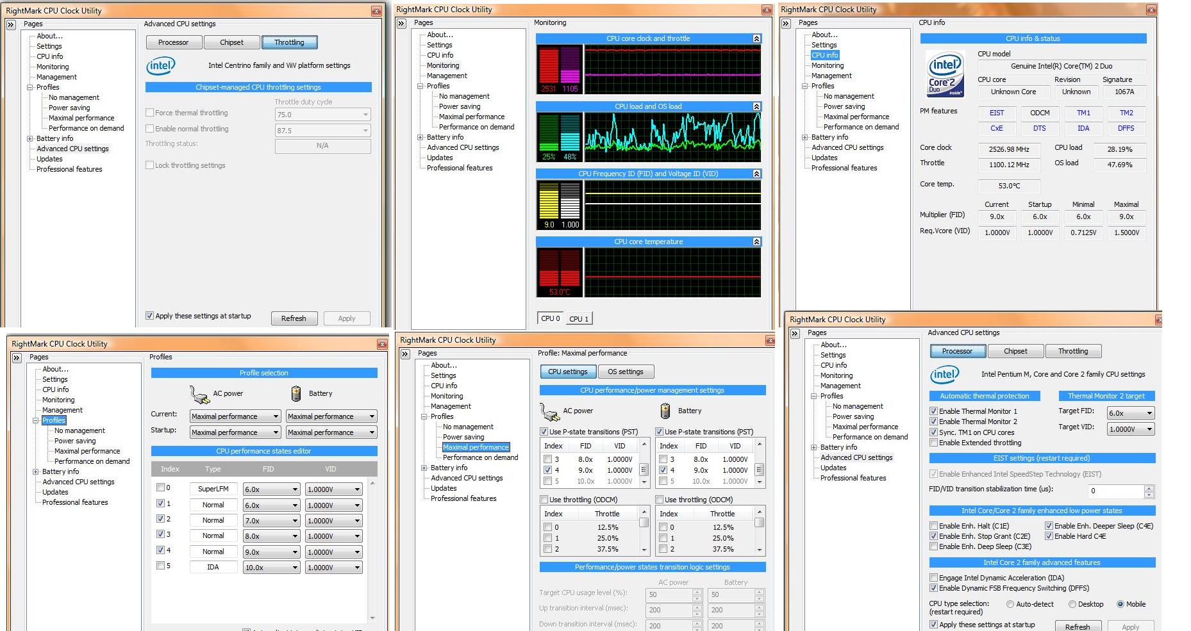Click Battery icon in Profile selection section
1191x631 pixels.
pyautogui.click(x=296, y=393)
